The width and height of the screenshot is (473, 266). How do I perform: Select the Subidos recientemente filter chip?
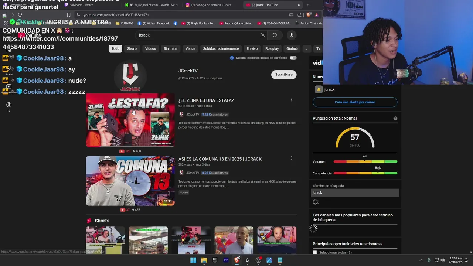[x=221, y=48]
